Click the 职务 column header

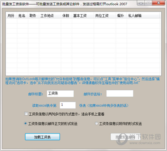pos(34,16)
